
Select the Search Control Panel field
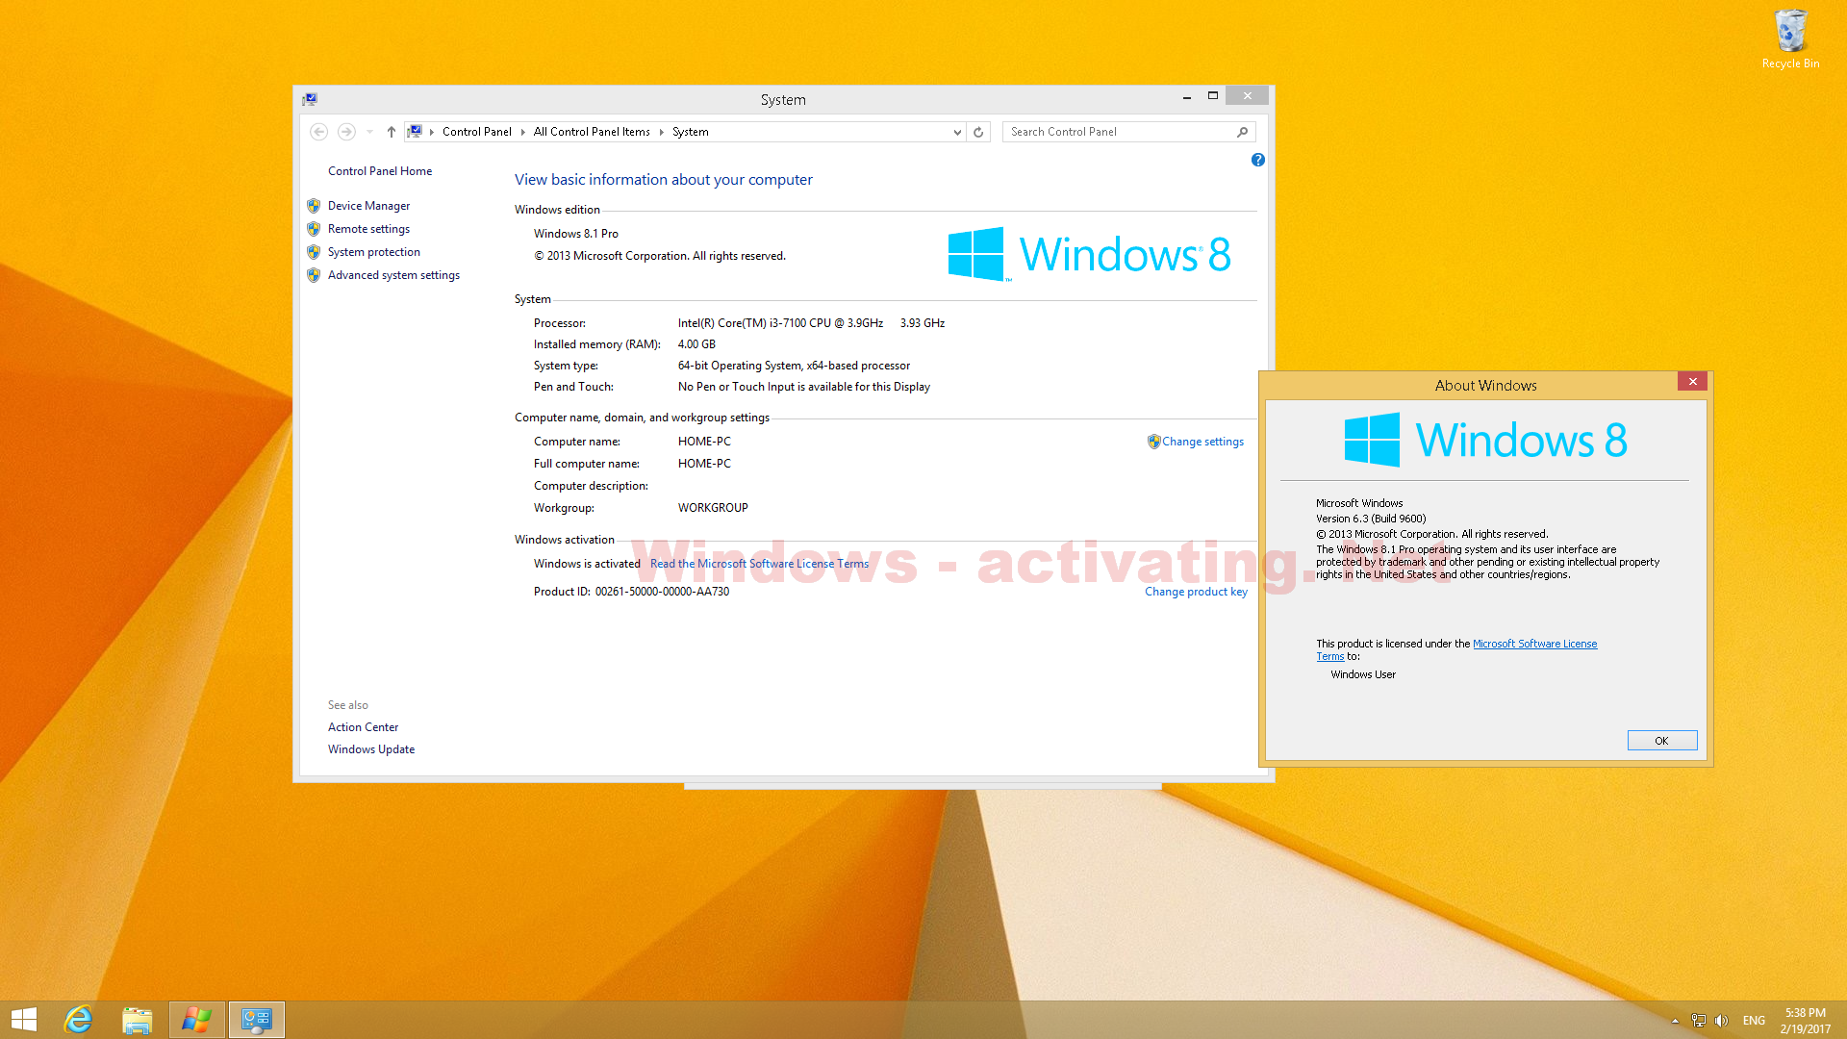coord(1124,131)
